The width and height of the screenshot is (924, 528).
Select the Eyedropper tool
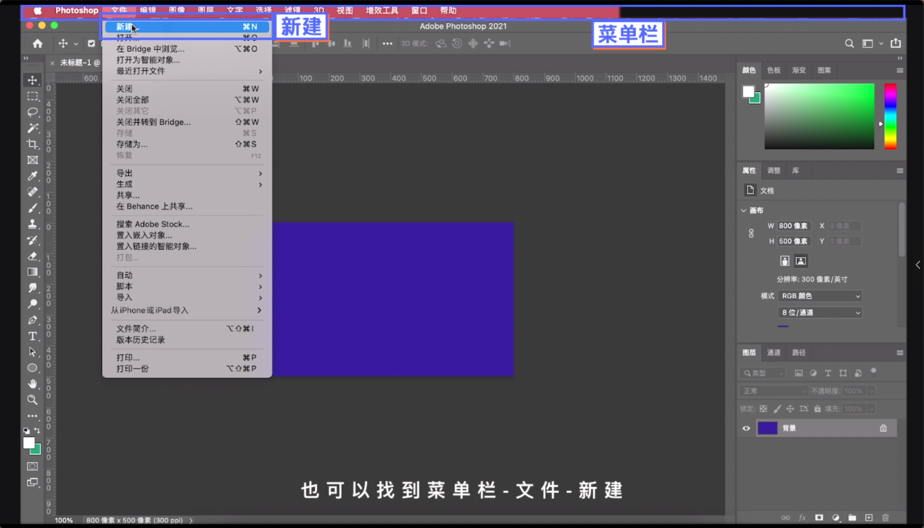(33, 176)
